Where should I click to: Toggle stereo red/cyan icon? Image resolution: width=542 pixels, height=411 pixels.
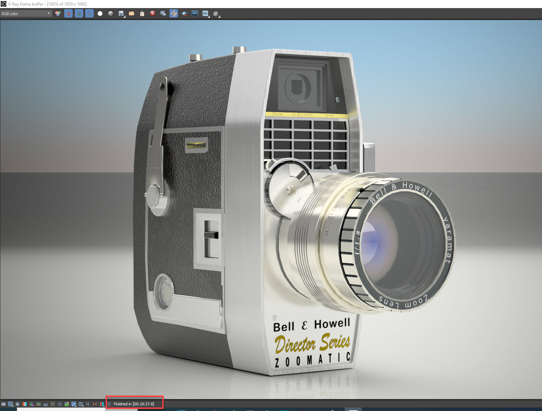[x=102, y=404]
